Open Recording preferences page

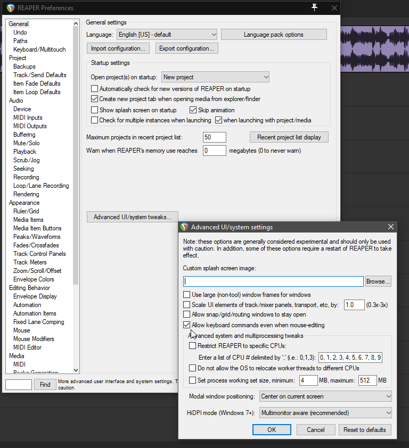(26, 177)
